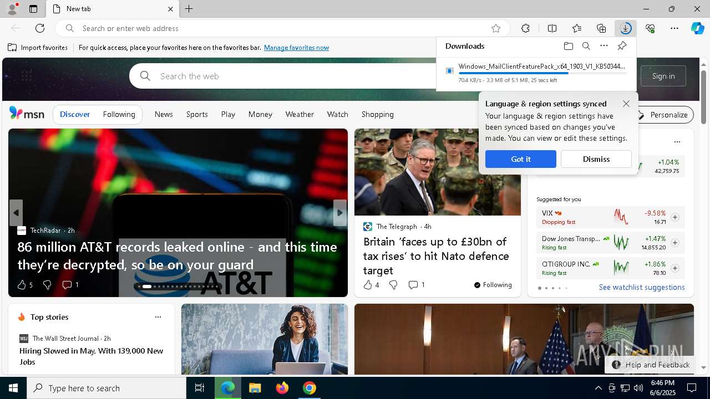710x399 pixels.
Task: Open the Play menu item
Action: 228,114
